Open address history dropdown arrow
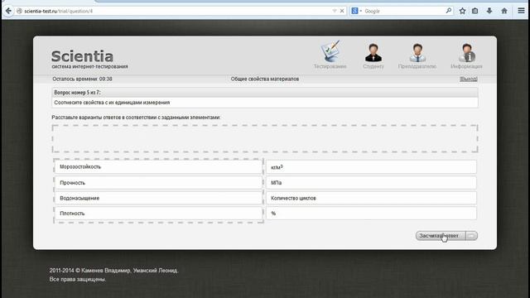 (335, 11)
